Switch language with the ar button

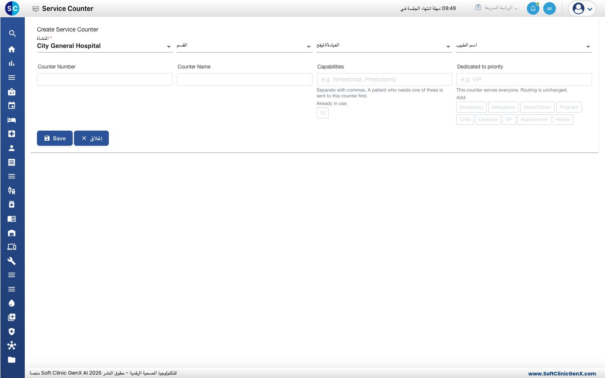coord(550,8)
